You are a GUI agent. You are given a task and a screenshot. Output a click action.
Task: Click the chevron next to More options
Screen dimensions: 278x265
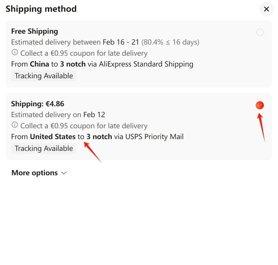[x=64, y=173]
